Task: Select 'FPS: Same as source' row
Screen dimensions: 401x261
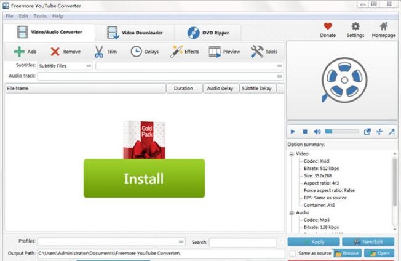Action: pyautogui.click(x=325, y=198)
